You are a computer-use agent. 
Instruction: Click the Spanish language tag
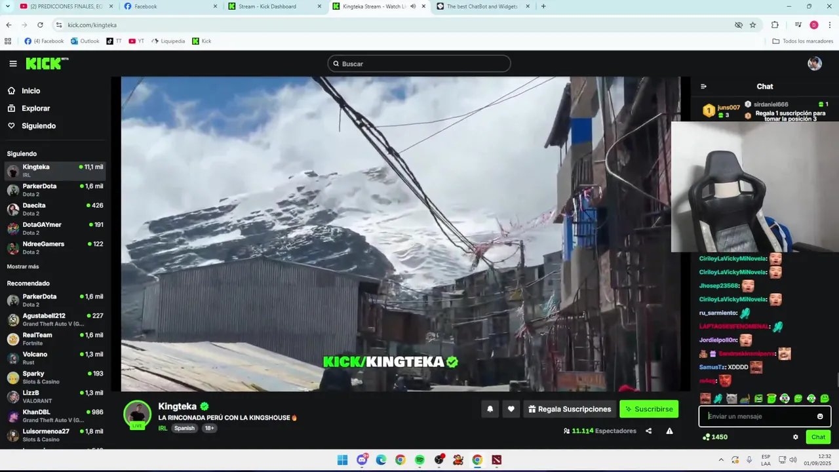click(x=184, y=428)
